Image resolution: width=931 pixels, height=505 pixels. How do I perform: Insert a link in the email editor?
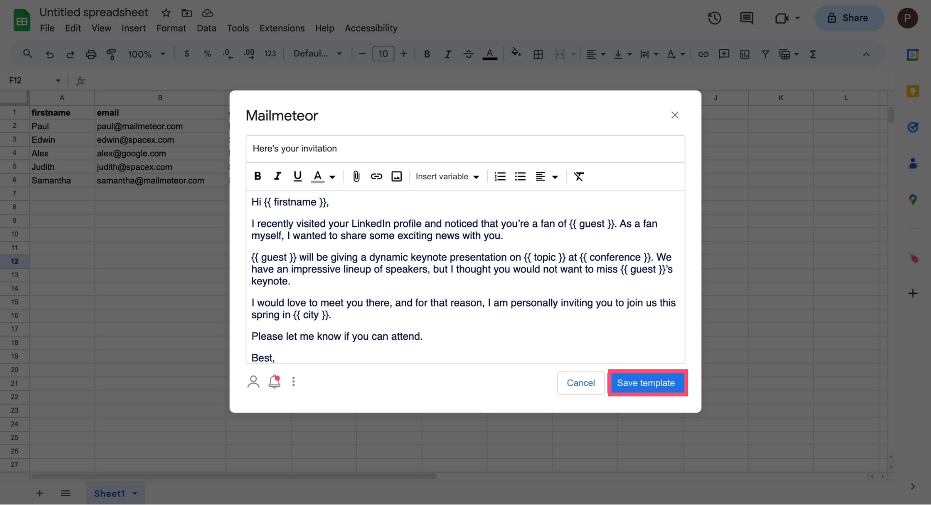tap(376, 177)
